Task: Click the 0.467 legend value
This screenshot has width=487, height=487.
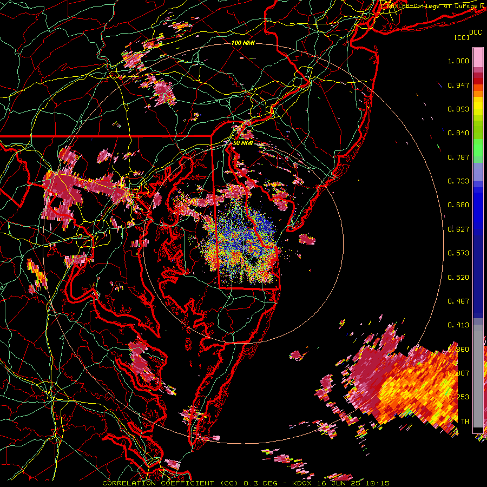Action: click(x=458, y=301)
